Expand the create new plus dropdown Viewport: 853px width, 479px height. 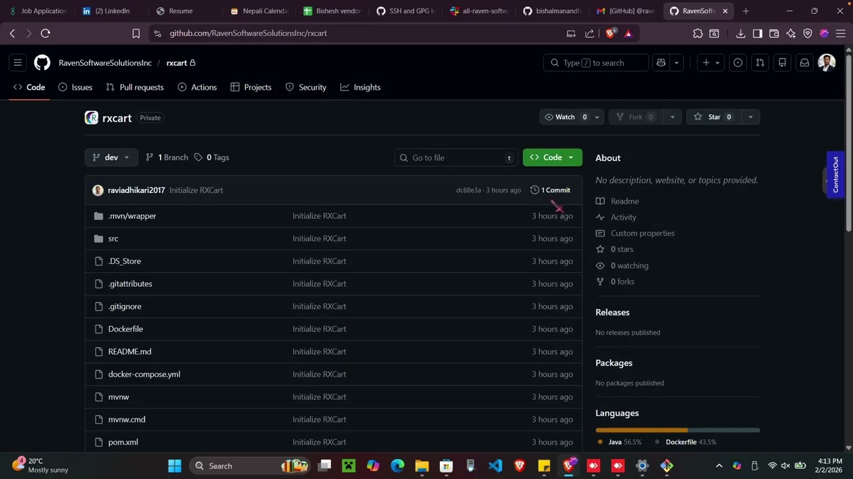[x=711, y=63]
